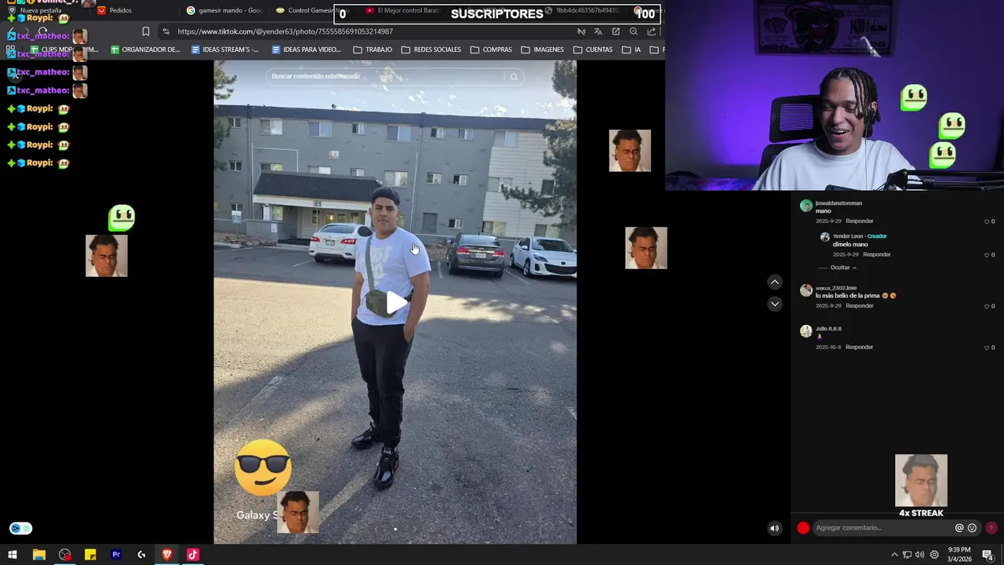The width and height of the screenshot is (1004, 565).
Task: Click the translate page icon in address bar
Action: 598,31
